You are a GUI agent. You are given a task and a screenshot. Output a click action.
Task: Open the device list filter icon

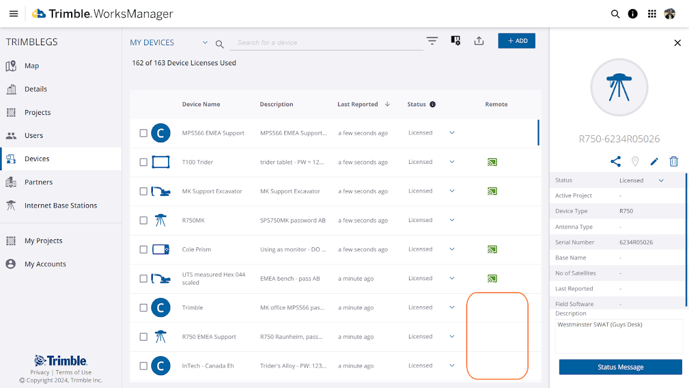[x=432, y=41]
